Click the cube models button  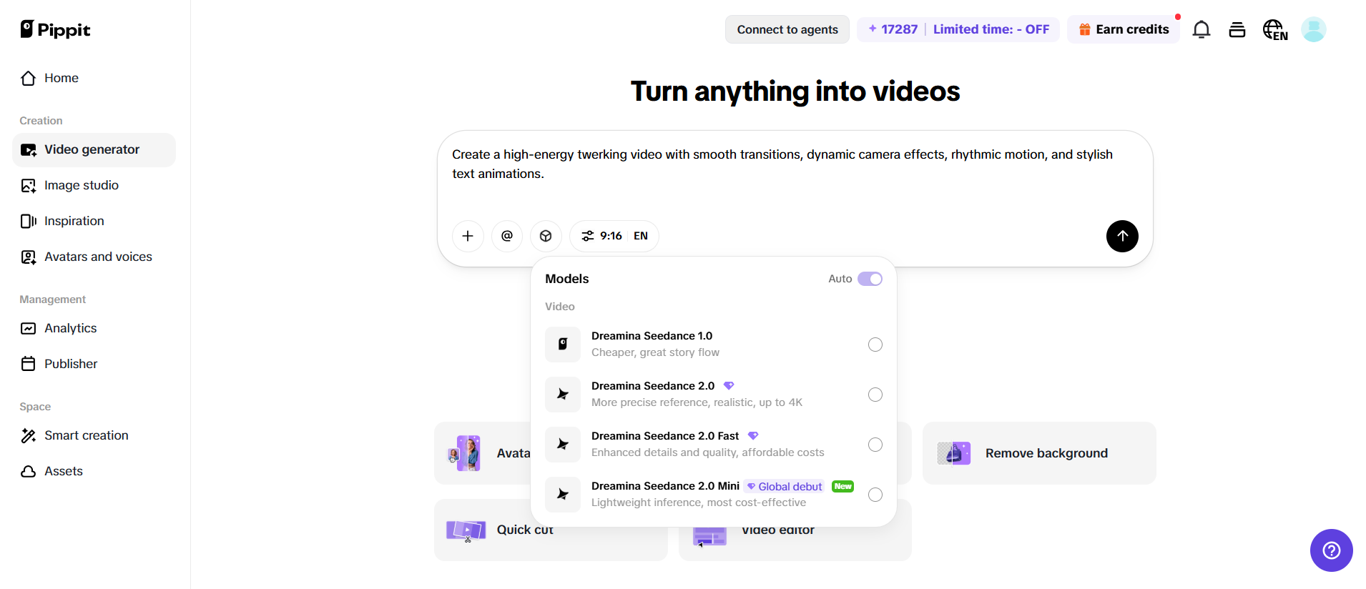coord(546,236)
